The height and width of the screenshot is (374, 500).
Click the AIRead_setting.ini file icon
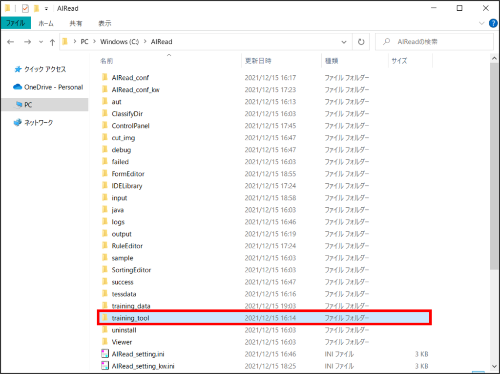point(104,353)
